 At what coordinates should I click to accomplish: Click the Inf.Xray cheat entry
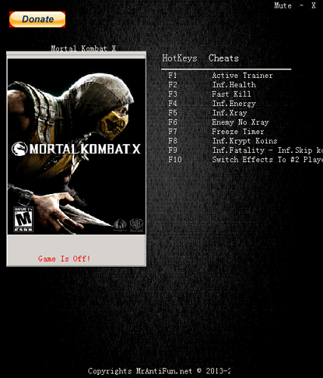(230, 113)
